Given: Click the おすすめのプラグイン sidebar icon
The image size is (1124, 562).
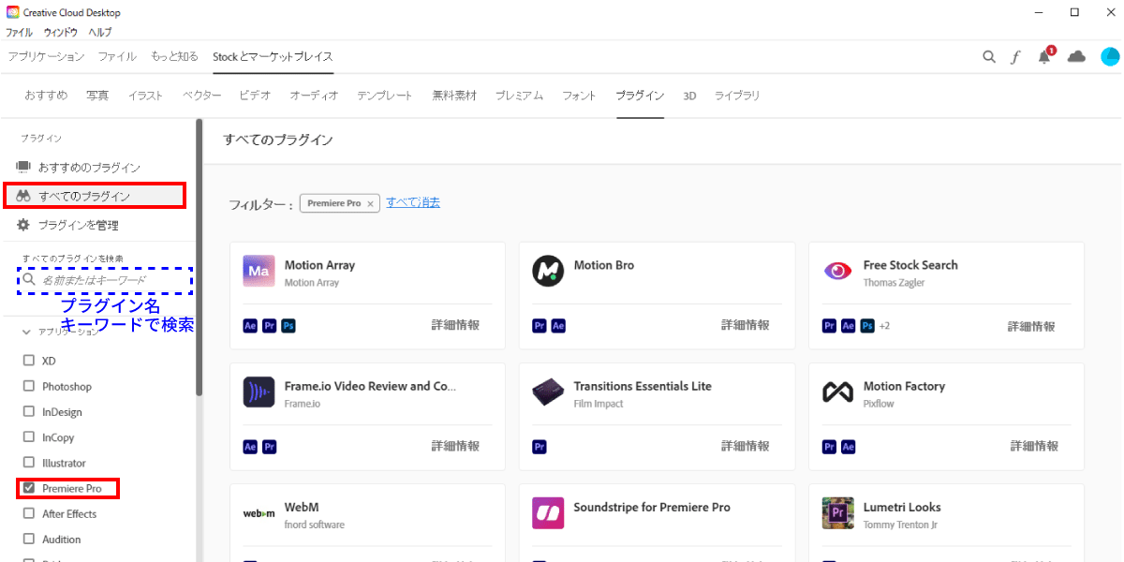Looking at the screenshot, I should tap(23, 167).
